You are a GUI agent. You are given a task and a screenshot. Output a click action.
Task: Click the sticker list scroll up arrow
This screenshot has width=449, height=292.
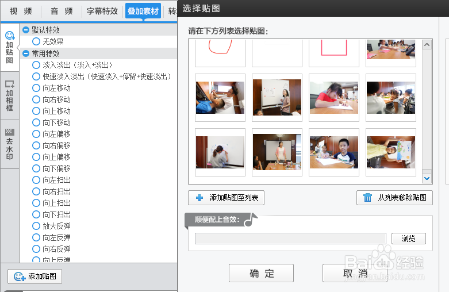point(427,45)
